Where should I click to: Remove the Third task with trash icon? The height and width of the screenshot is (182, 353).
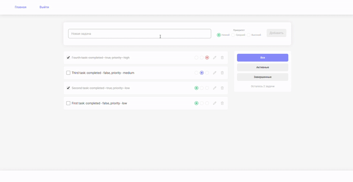[x=222, y=73]
